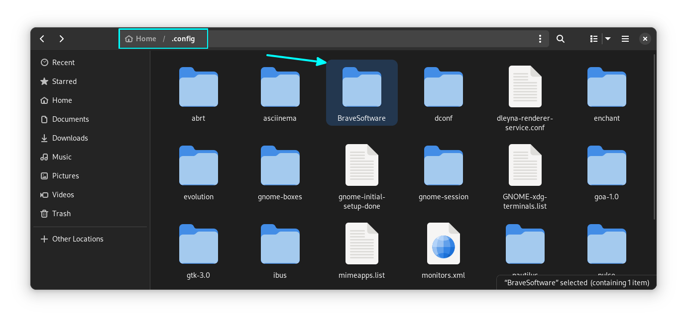Open the view options menu

pos(608,38)
